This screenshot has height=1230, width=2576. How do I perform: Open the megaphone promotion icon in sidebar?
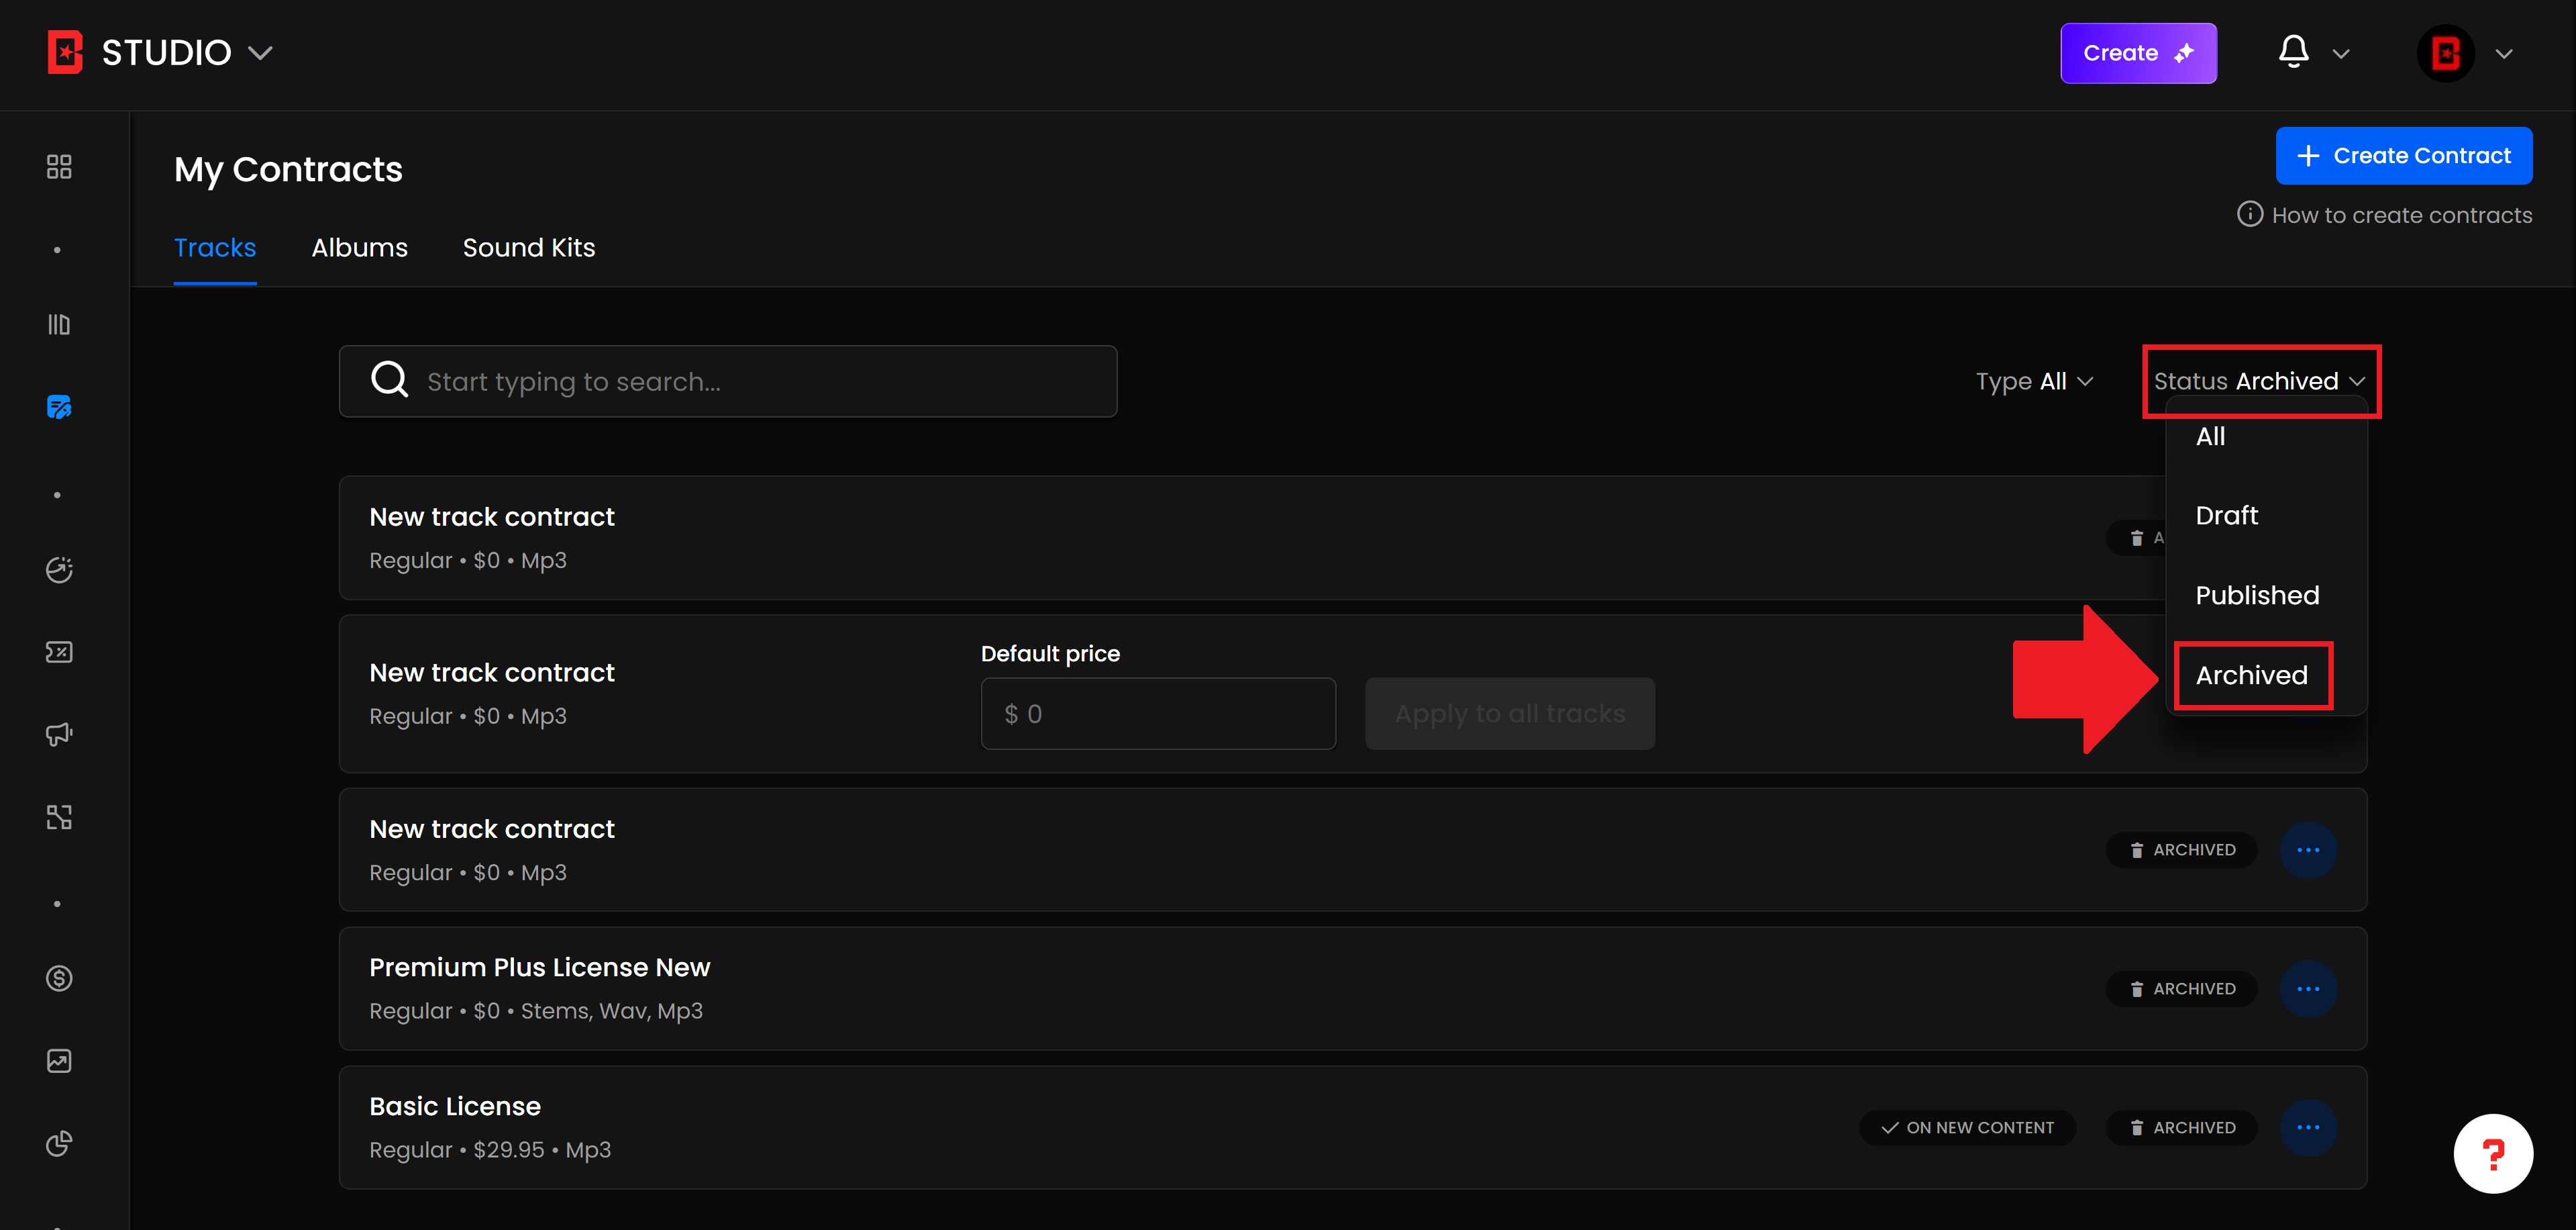pos(59,734)
